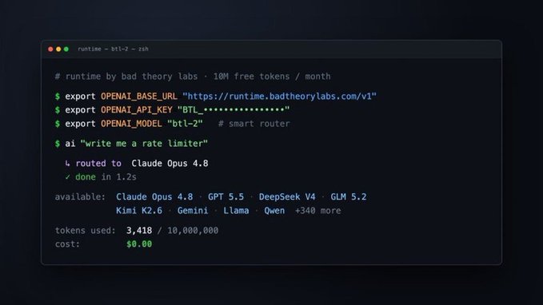Click the 'routed to' label

pyautogui.click(x=98, y=163)
